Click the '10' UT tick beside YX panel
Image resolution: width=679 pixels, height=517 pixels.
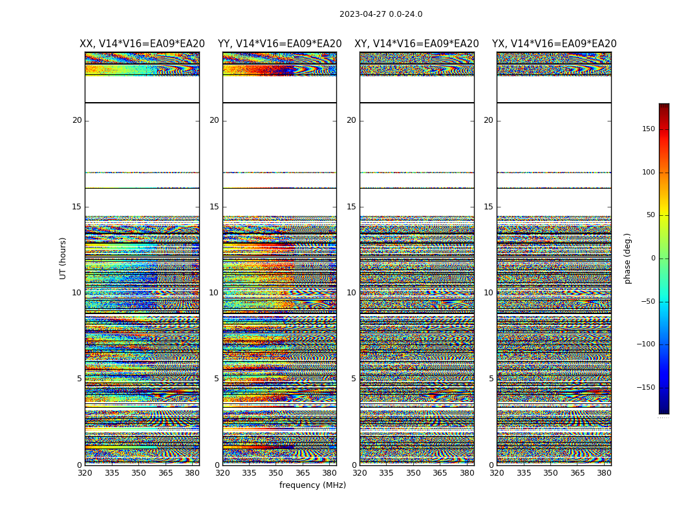(489, 293)
